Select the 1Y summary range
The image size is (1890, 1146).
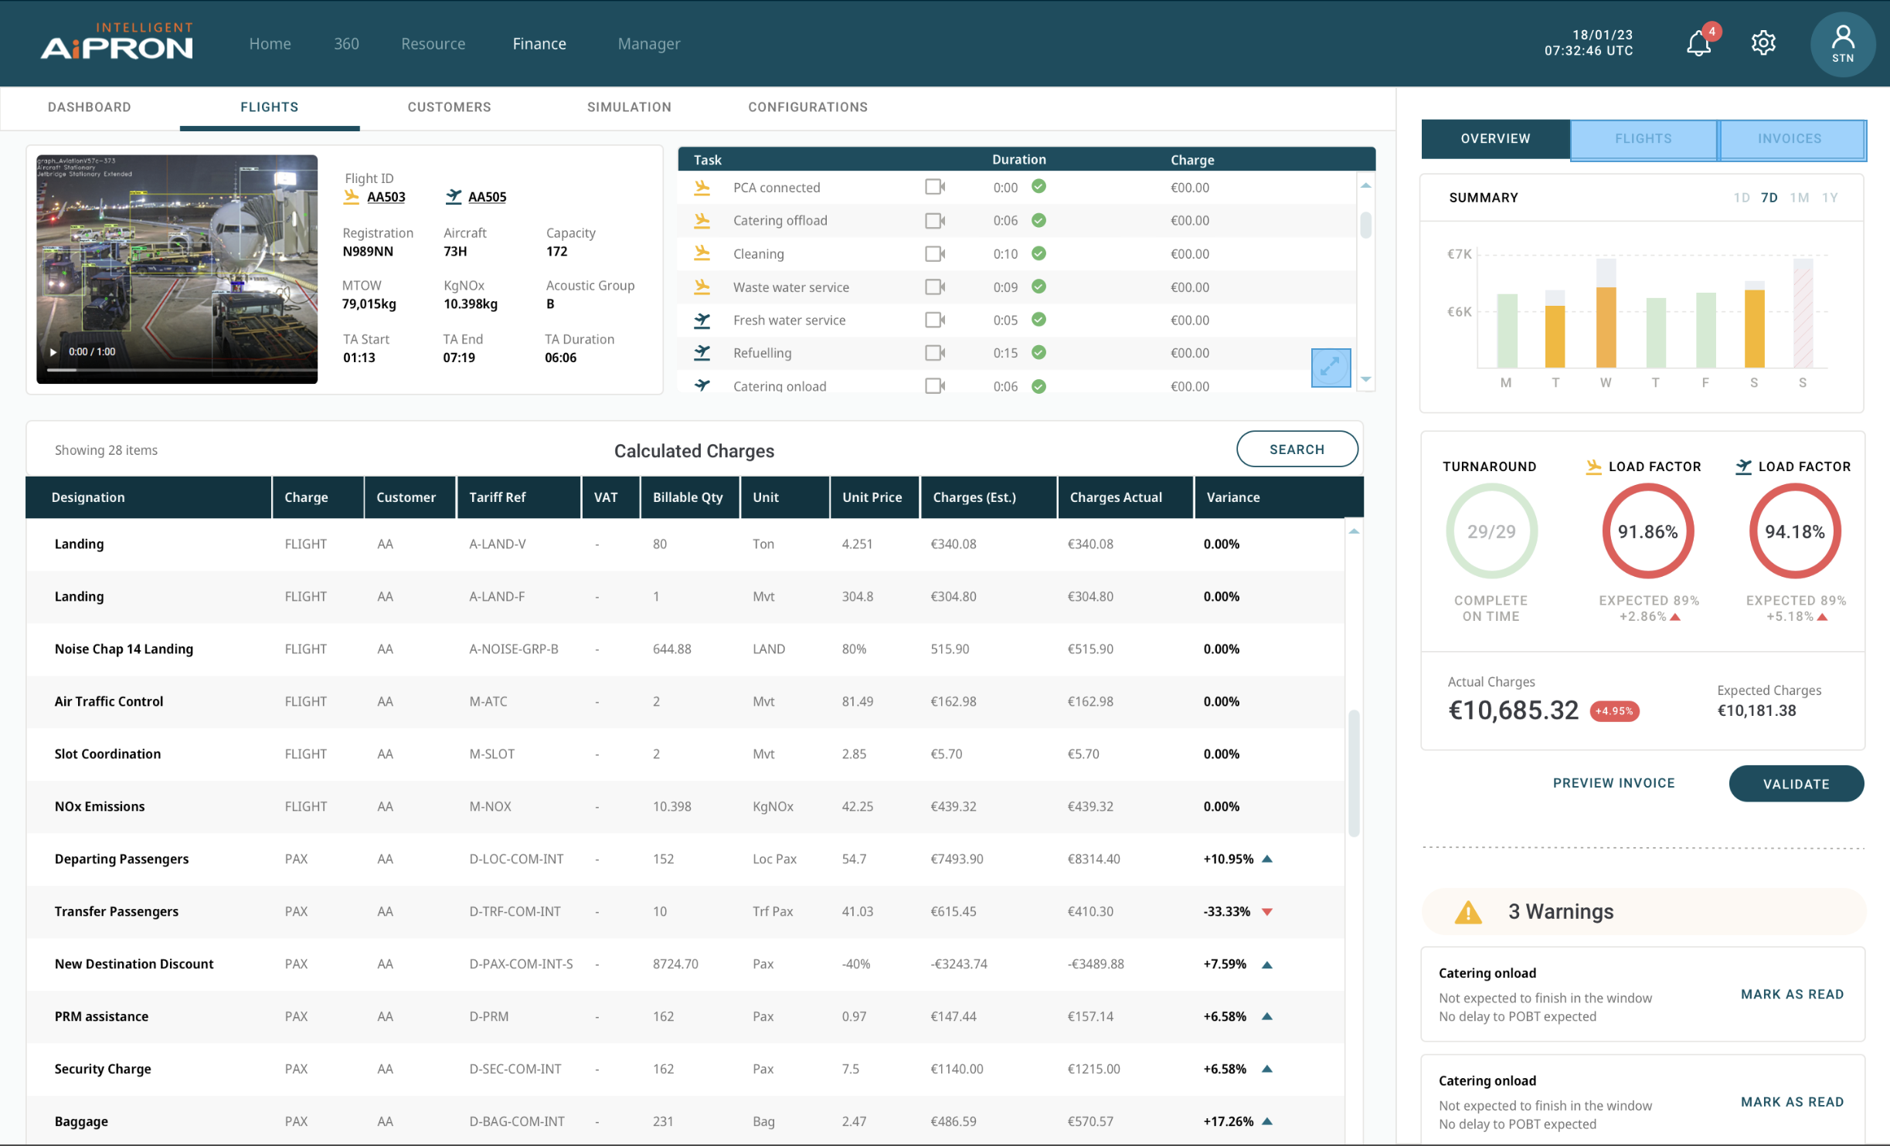[x=1830, y=198]
